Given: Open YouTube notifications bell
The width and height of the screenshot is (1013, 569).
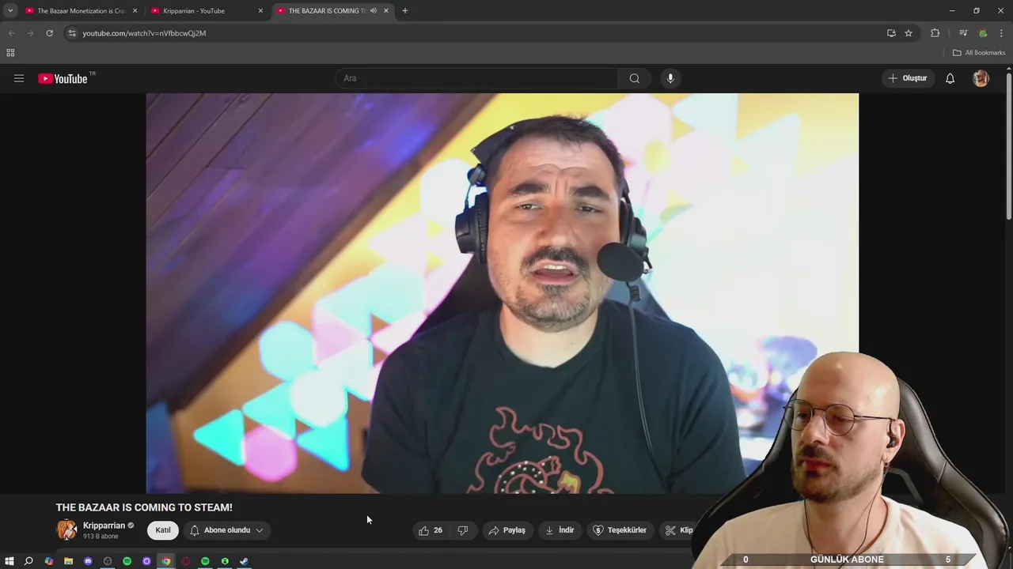Looking at the screenshot, I should pyautogui.click(x=950, y=78).
